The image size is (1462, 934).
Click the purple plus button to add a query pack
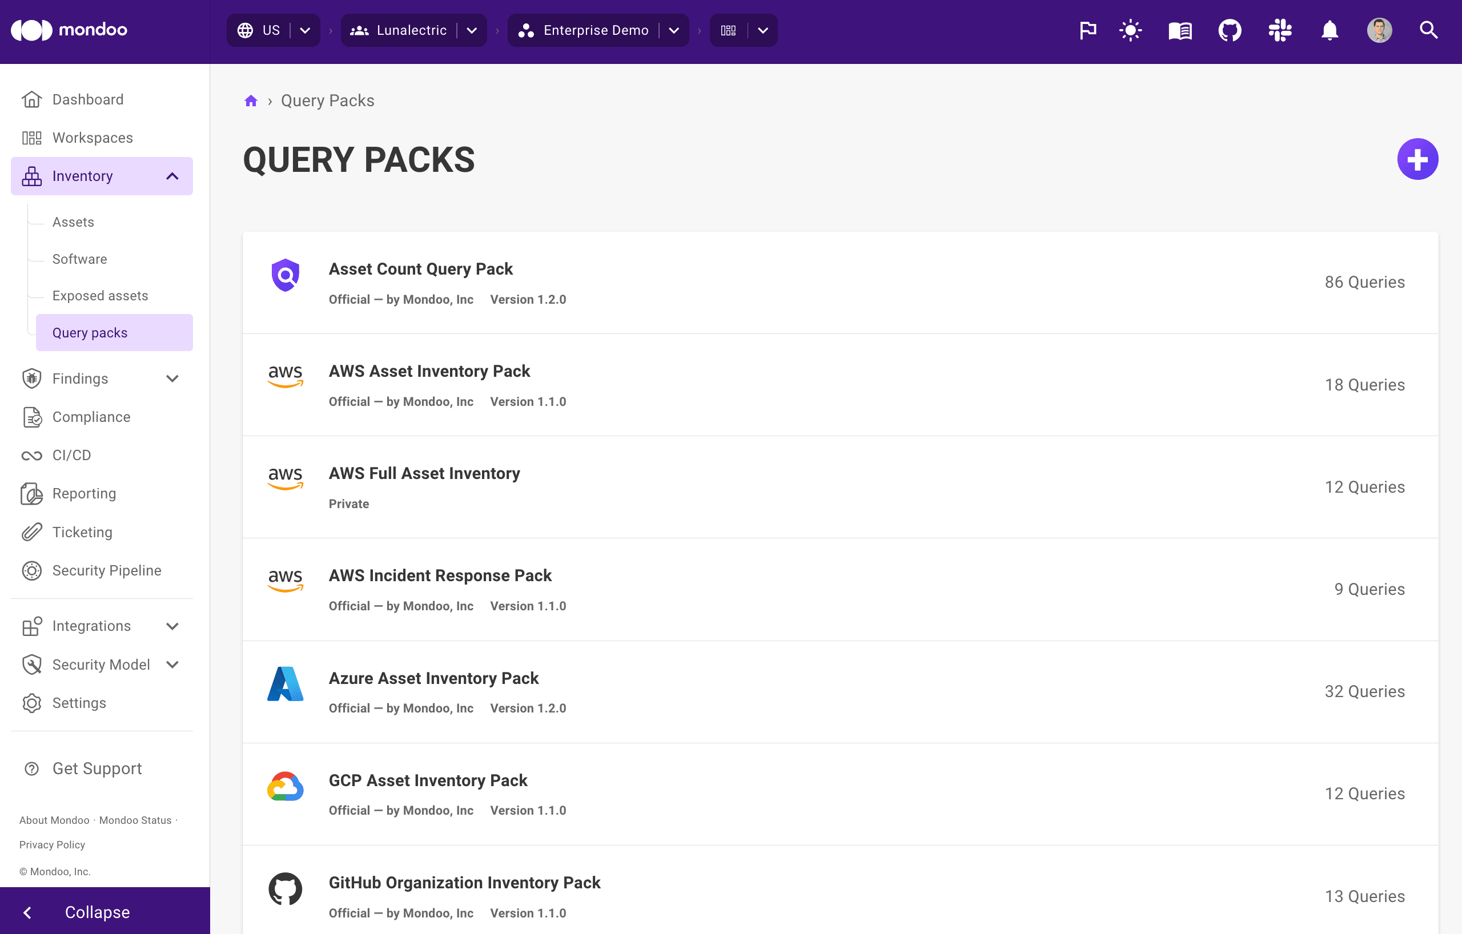[x=1417, y=159]
